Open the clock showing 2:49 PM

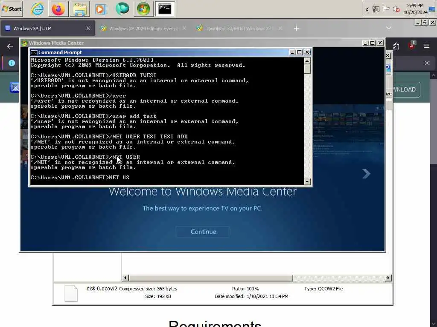[x=415, y=9]
